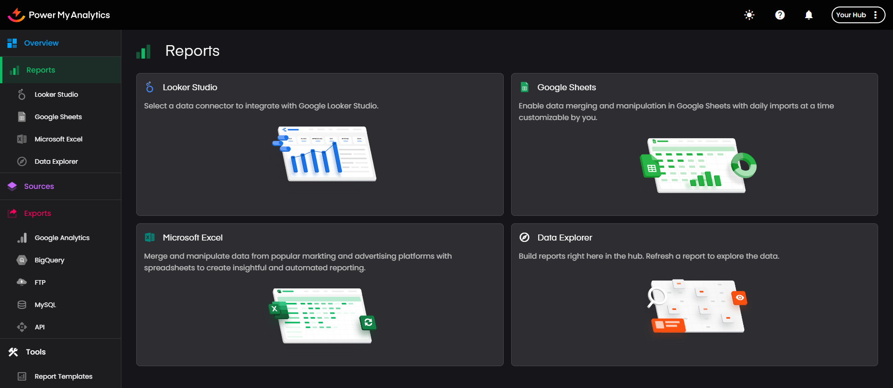This screenshot has width=893, height=388.
Task: Click the Exports share icon
Action: click(x=12, y=214)
